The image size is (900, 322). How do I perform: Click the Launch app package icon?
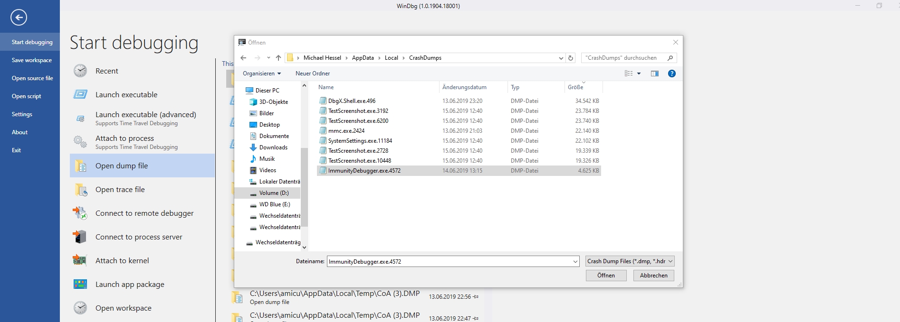80,284
